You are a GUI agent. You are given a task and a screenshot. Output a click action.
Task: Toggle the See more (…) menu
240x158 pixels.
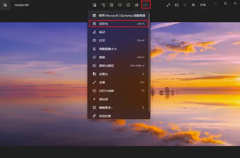145,5
